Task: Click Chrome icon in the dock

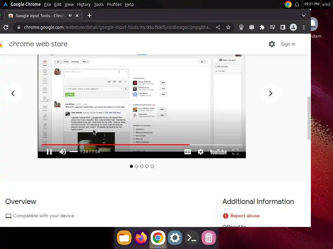Action: pos(158,238)
